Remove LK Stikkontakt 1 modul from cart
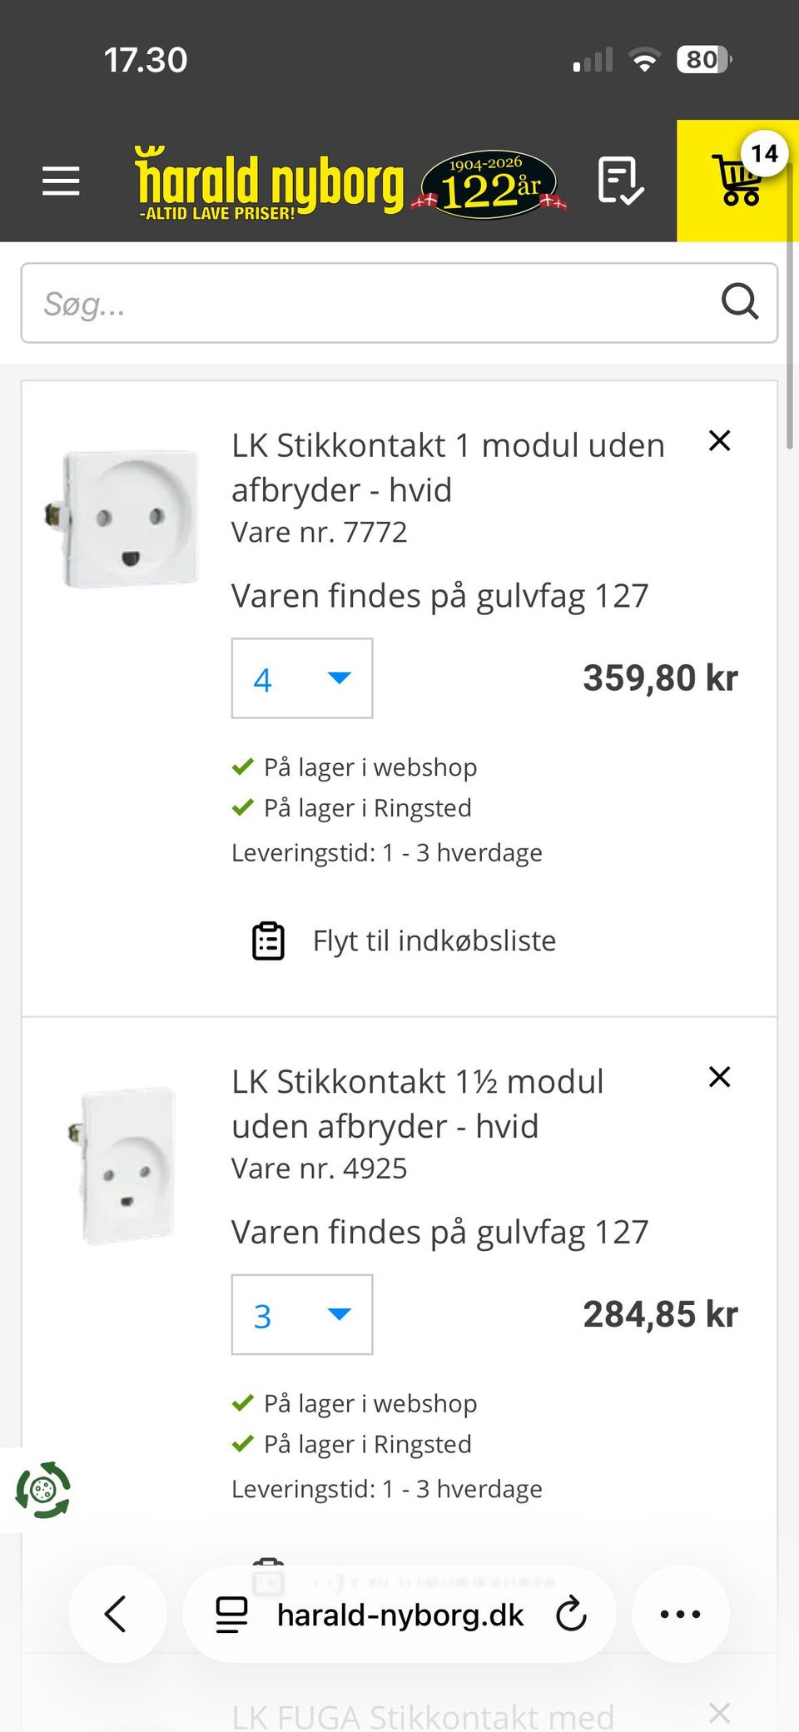 pos(719,440)
